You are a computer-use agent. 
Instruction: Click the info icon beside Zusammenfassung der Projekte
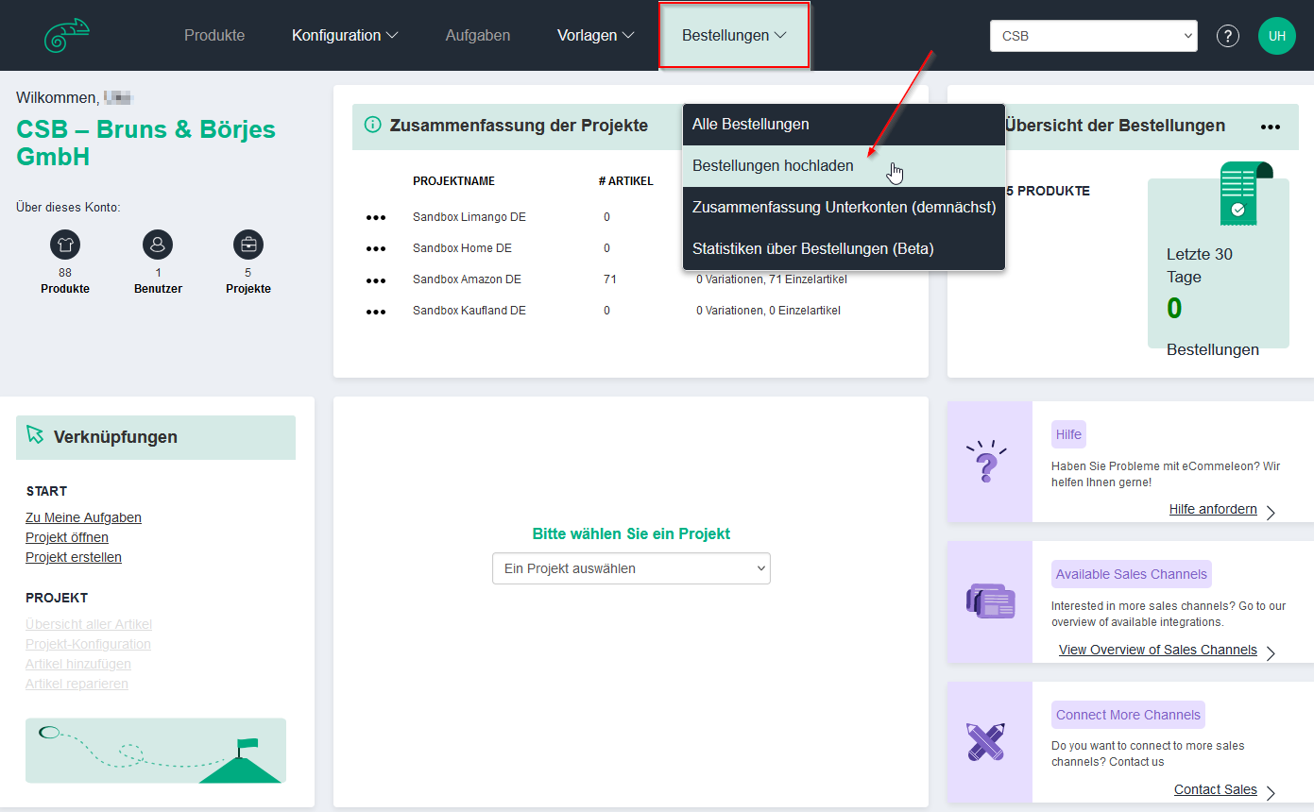click(372, 125)
